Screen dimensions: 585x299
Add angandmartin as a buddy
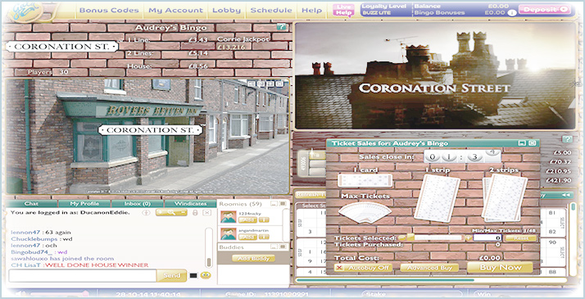coord(247,237)
